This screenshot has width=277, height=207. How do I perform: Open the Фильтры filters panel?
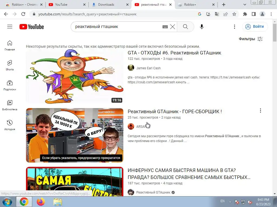click(251, 39)
